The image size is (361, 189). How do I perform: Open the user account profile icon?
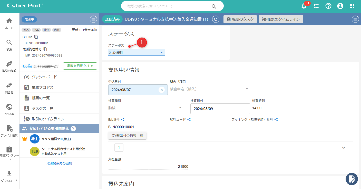pyautogui.click(x=340, y=6)
